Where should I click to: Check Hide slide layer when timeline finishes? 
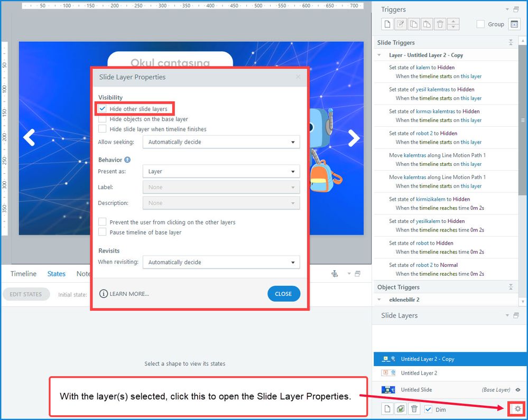tap(103, 129)
